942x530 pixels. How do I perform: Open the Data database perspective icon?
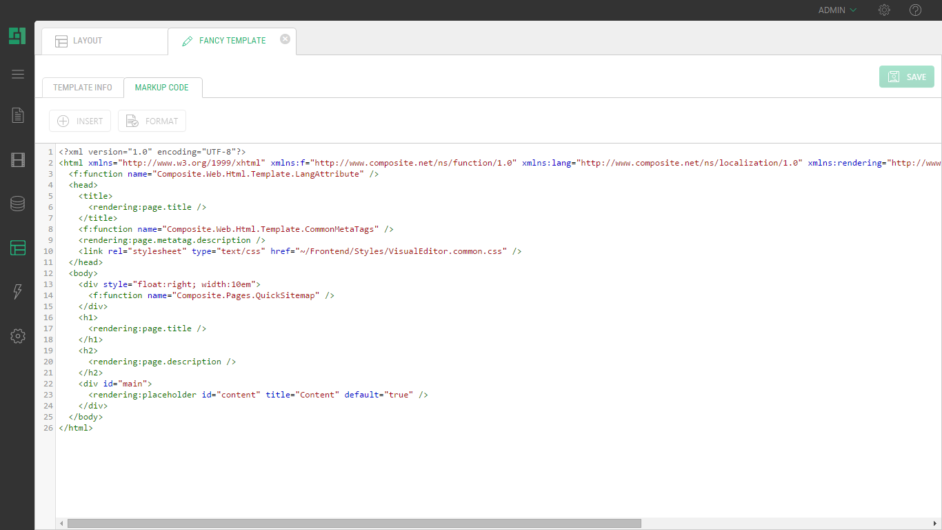pos(18,204)
